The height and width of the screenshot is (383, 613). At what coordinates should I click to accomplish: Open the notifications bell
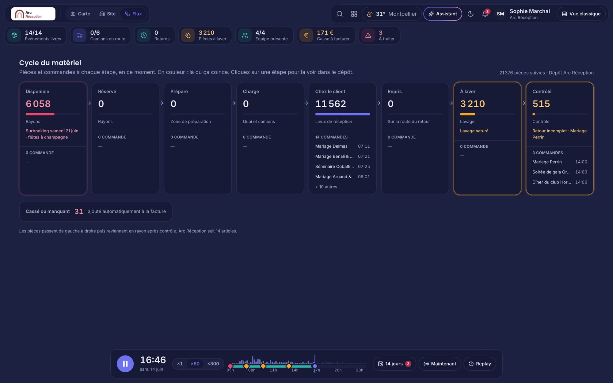click(x=485, y=14)
